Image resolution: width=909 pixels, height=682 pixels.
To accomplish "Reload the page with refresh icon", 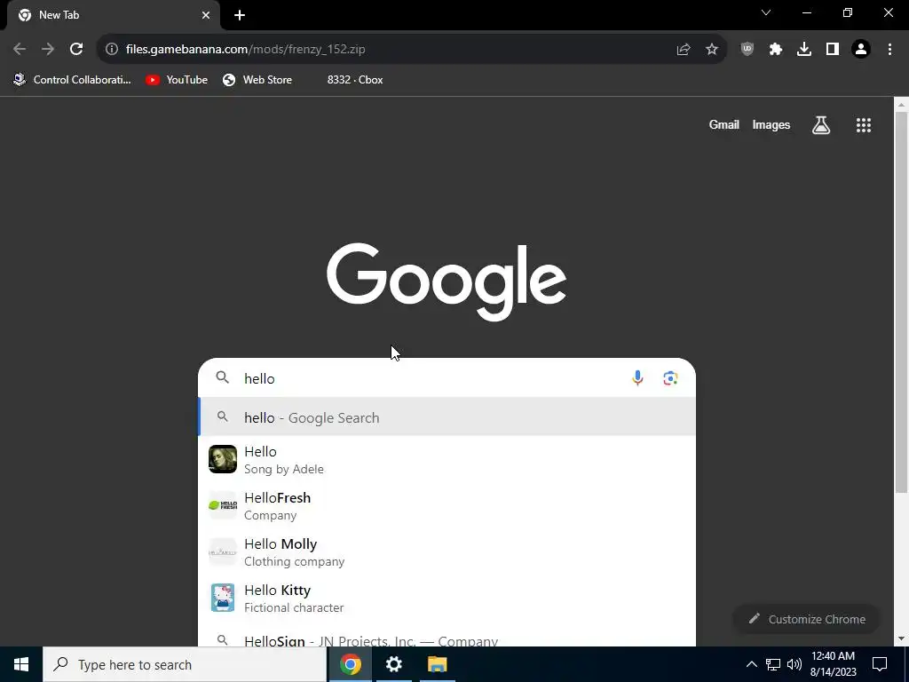I will pyautogui.click(x=76, y=50).
